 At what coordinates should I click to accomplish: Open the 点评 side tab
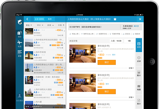[x=139, y=59]
